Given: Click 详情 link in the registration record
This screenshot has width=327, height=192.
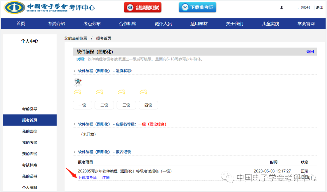Looking at the screenshot, I should click(x=106, y=177).
